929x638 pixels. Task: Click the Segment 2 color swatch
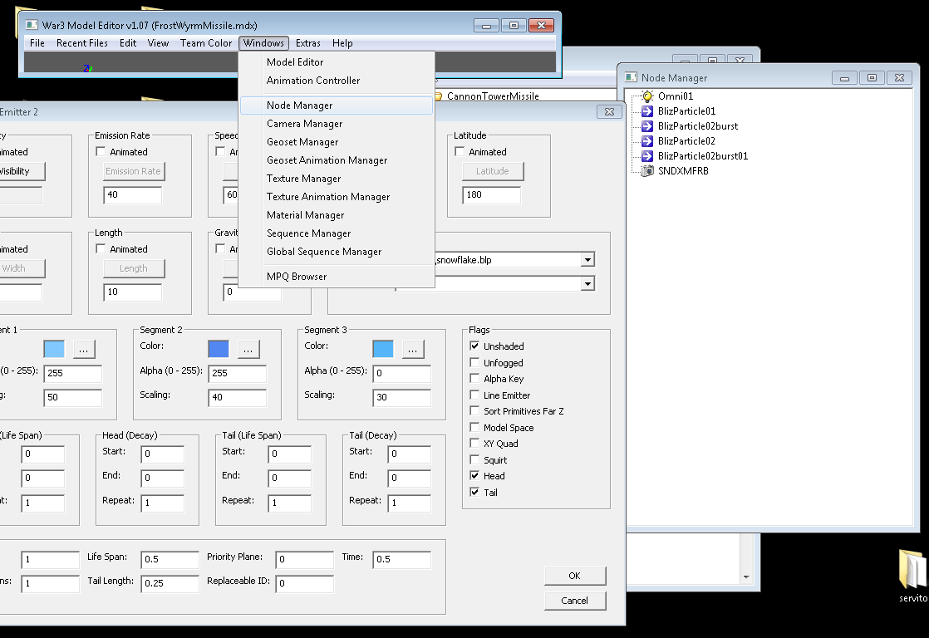pyautogui.click(x=219, y=350)
